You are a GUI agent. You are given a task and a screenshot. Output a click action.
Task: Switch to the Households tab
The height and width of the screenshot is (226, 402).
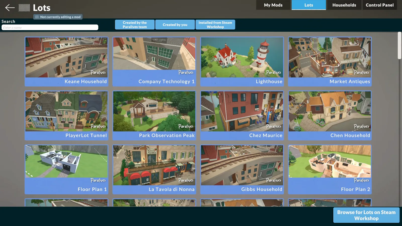coord(344,5)
